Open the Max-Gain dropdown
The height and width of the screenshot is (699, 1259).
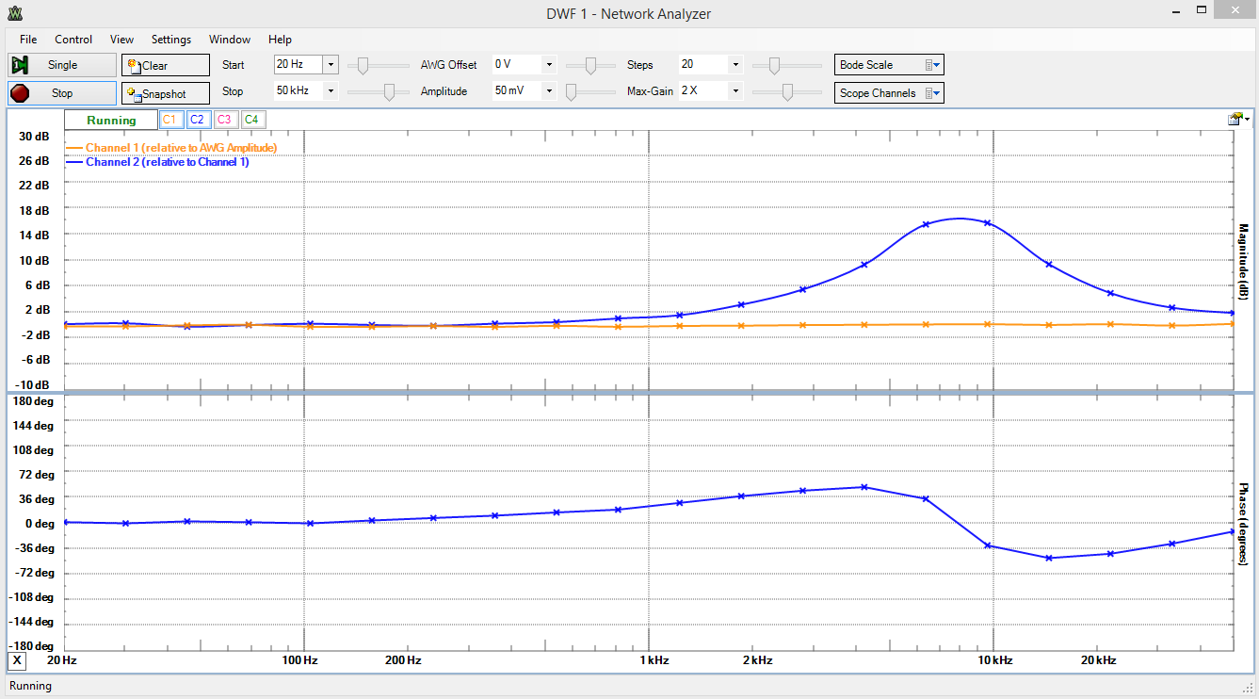coord(735,91)
